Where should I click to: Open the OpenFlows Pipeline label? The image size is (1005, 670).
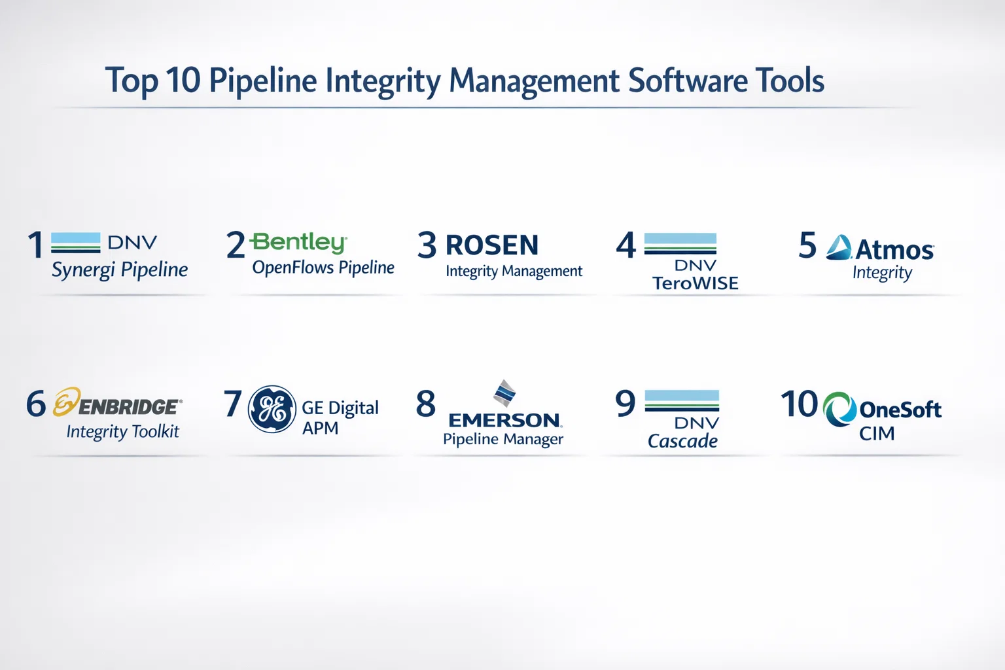tap(323, 268)
